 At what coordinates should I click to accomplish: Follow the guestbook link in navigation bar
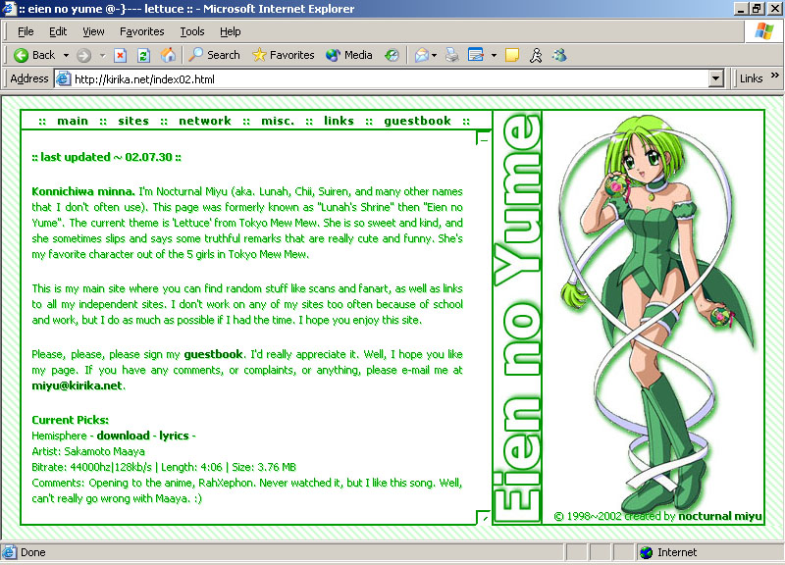pos(417,121)
